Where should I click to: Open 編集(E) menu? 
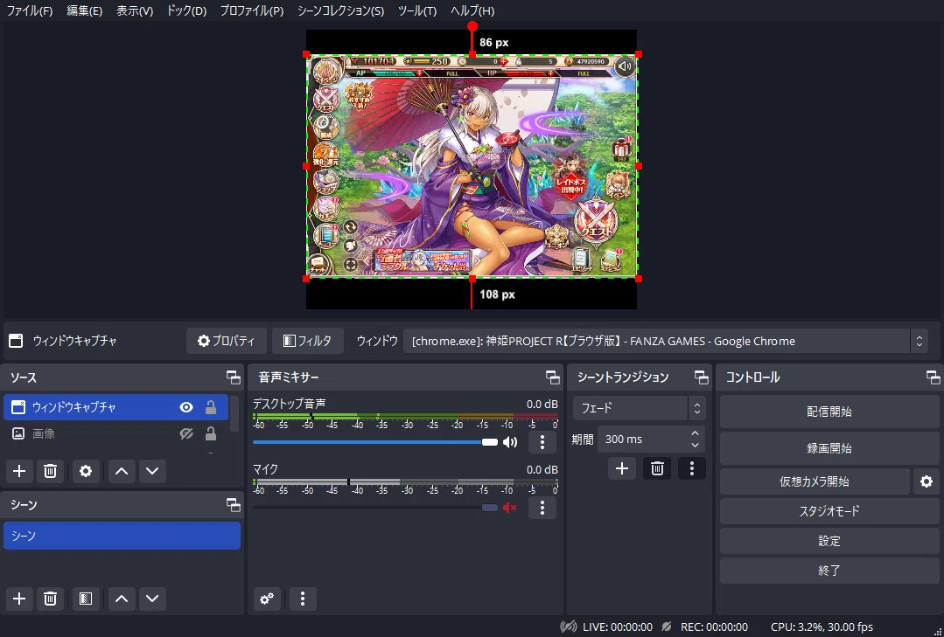84,10
